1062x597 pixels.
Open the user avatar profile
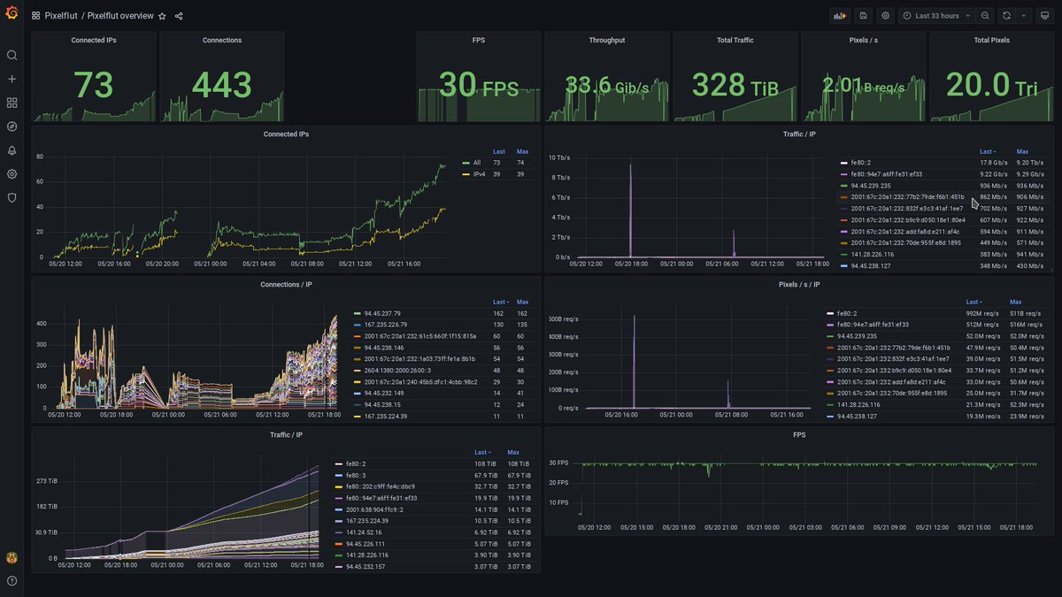pos(12,558)
